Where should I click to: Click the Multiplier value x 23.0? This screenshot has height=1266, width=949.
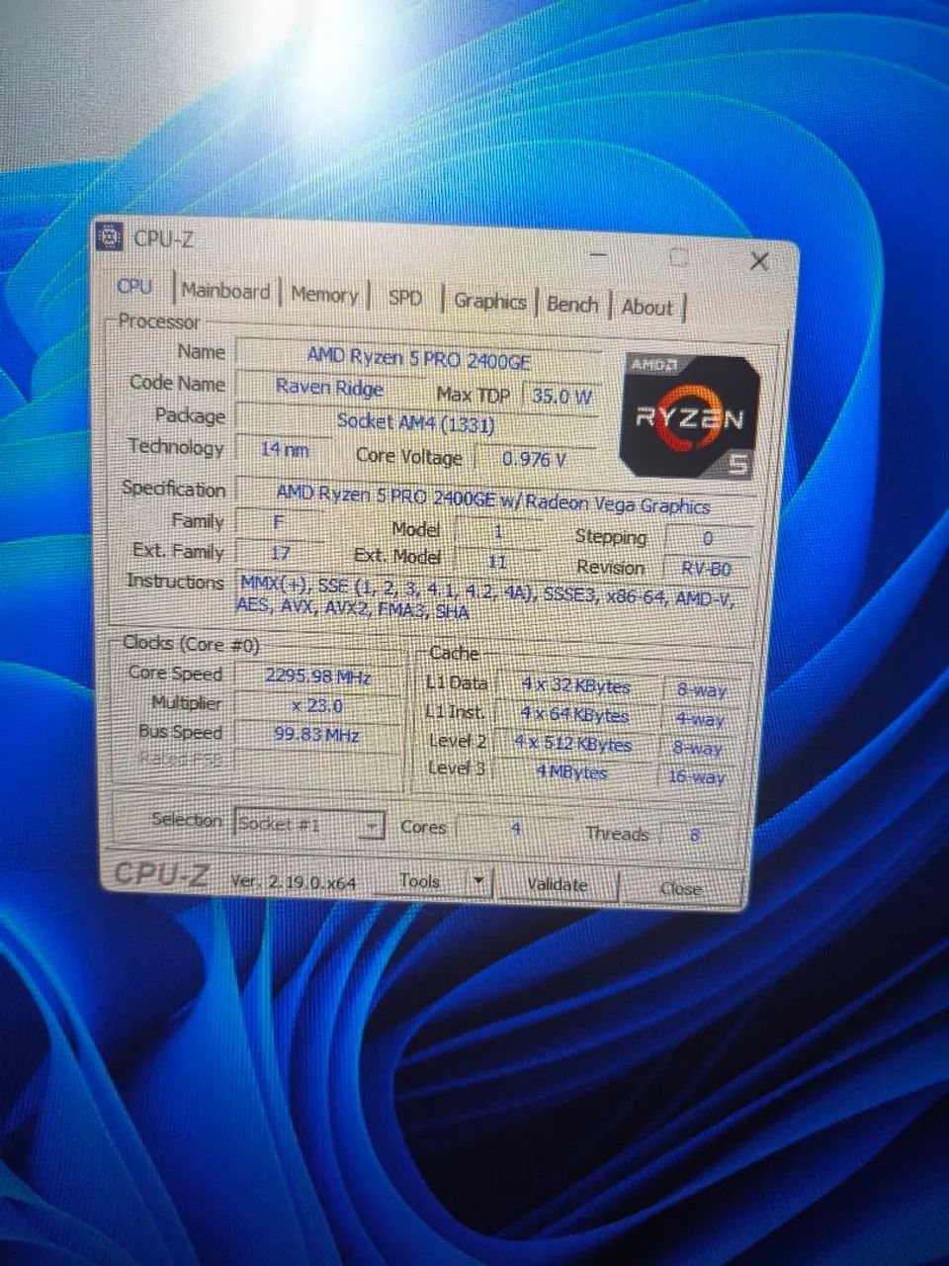pyautogui.click(x=317, y=706)
